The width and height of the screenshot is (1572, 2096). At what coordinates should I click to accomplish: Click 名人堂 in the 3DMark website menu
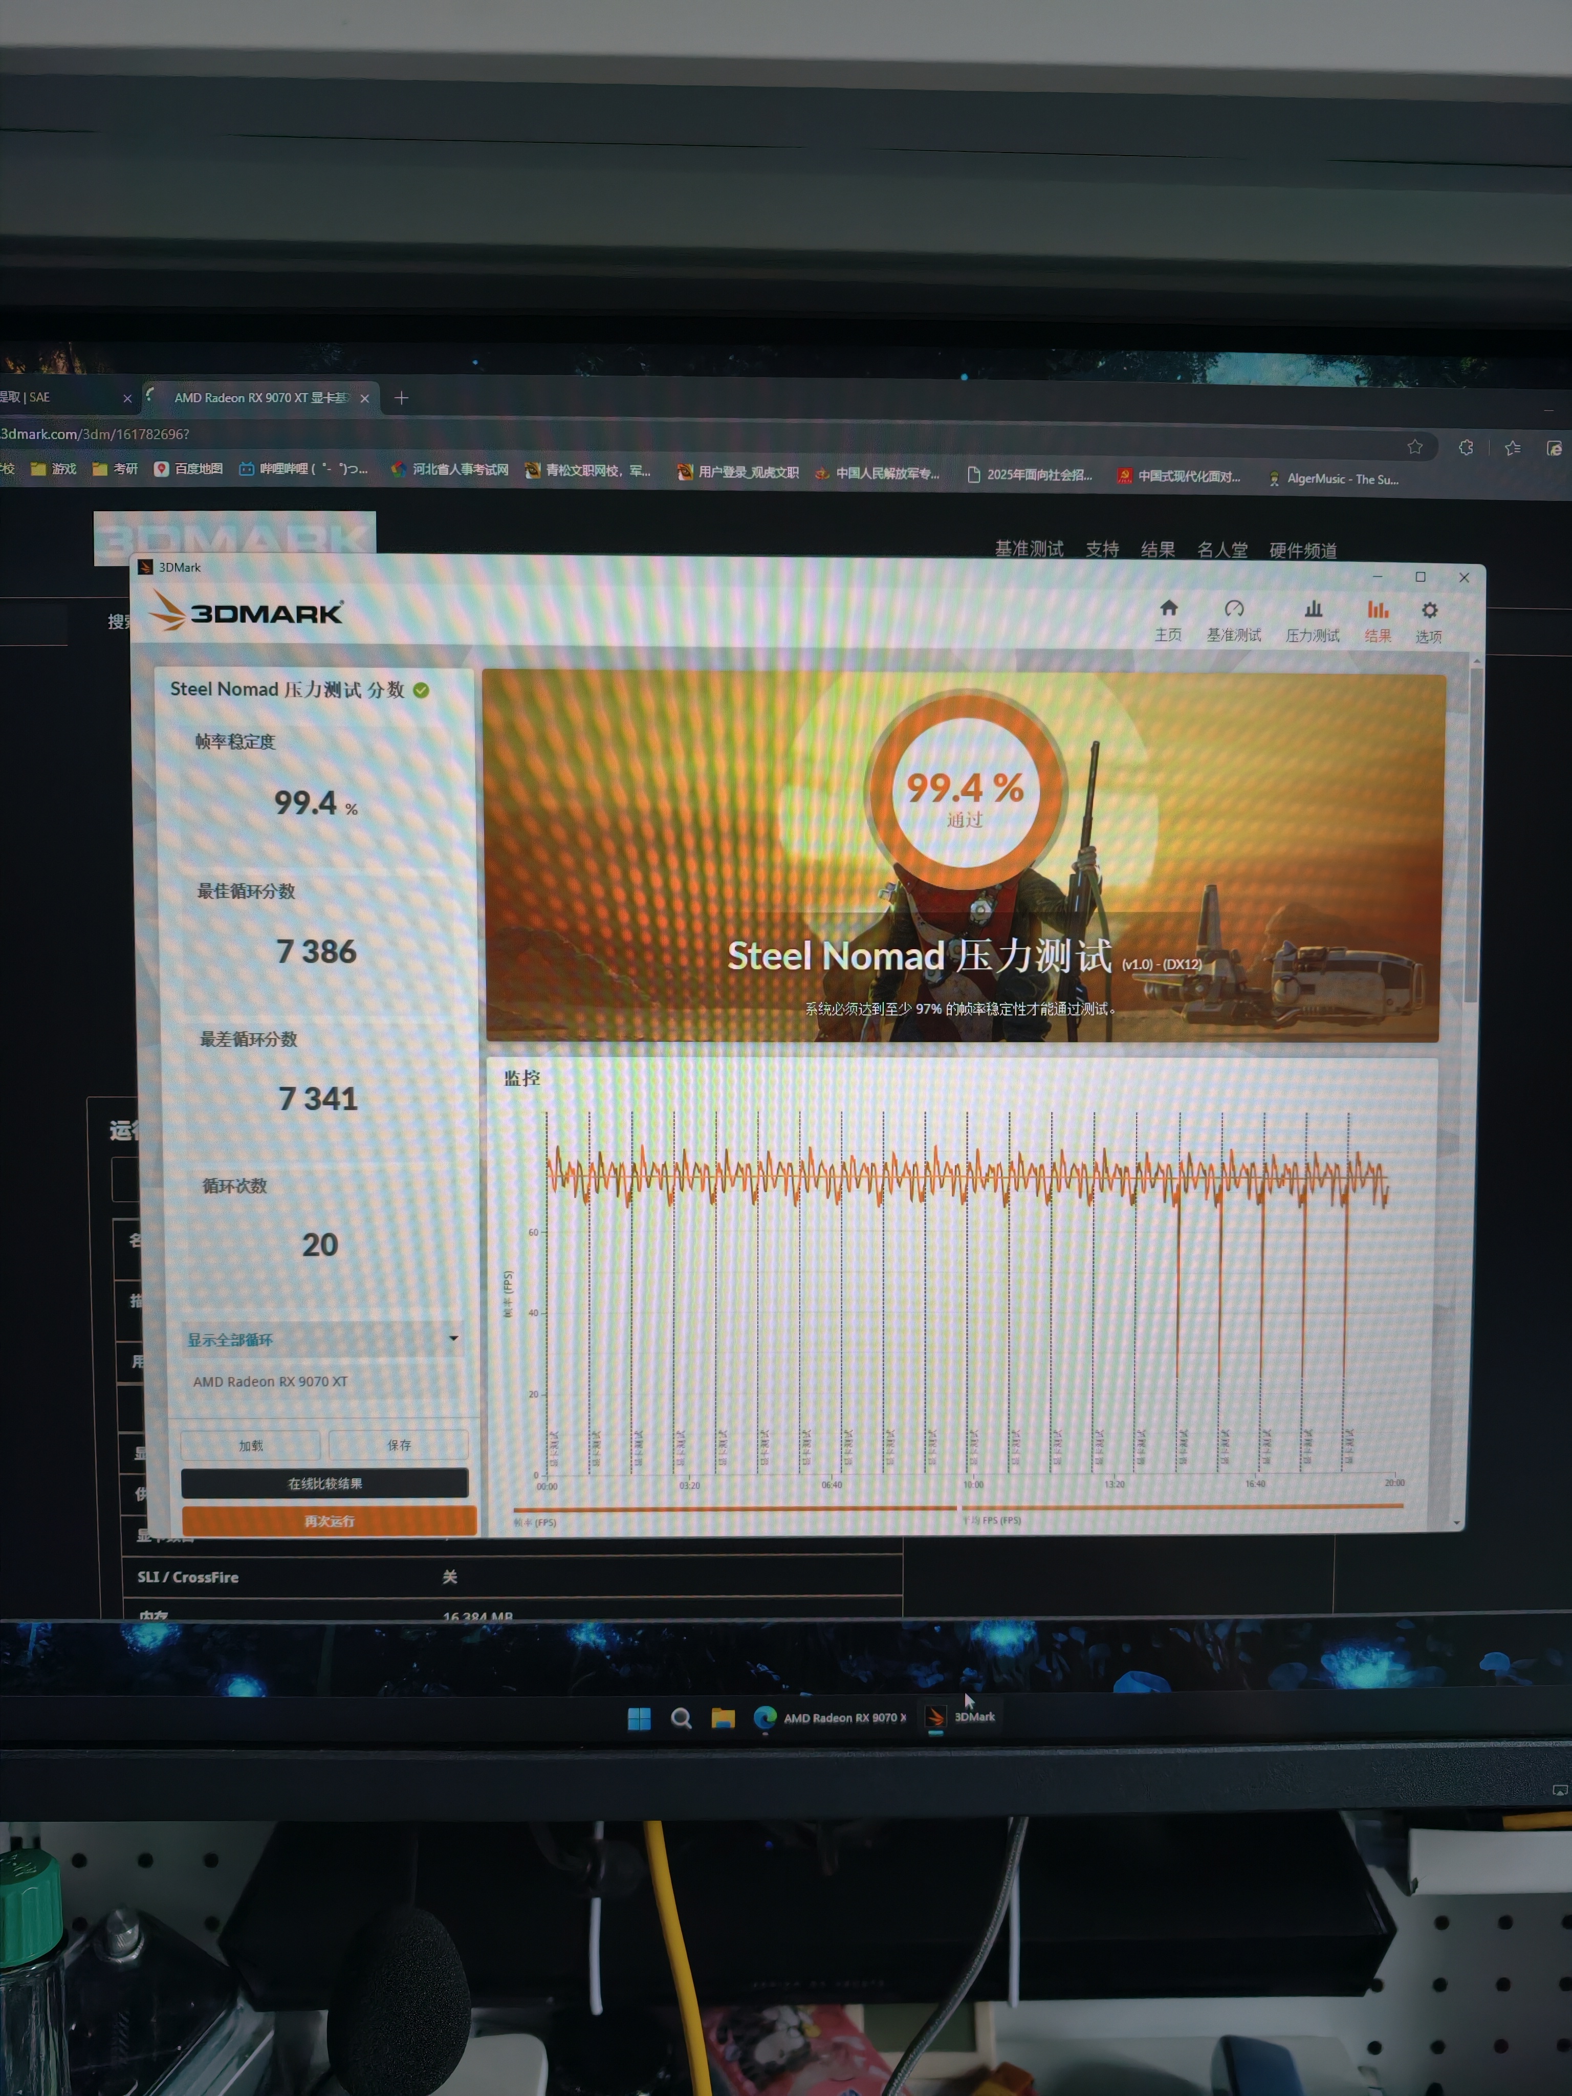[1222, 551]
